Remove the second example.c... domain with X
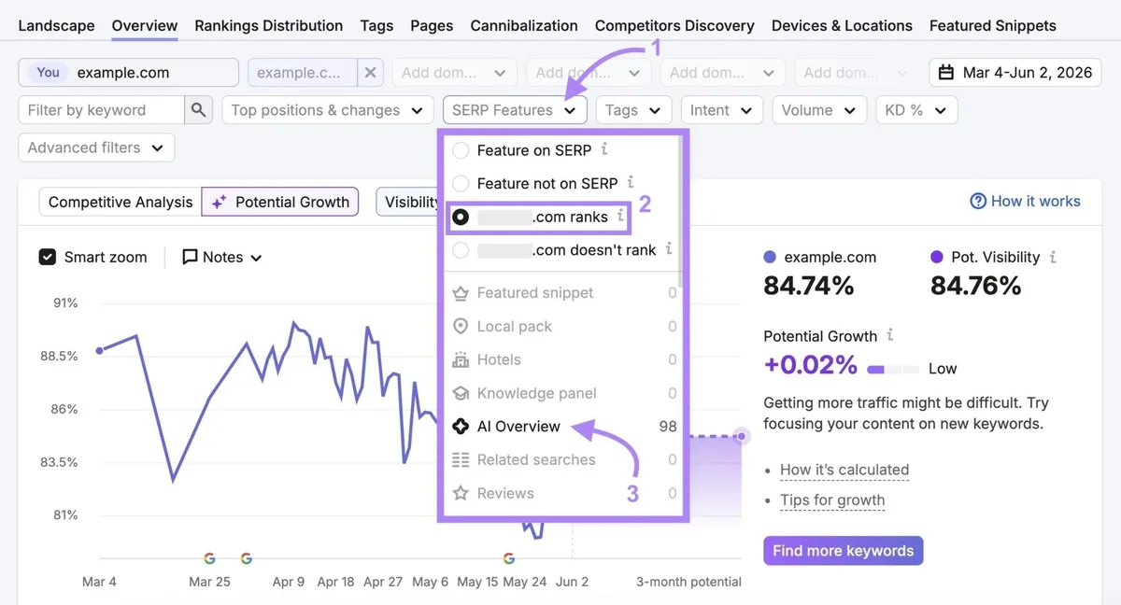Screen dimensions: 1121x605 371,72
